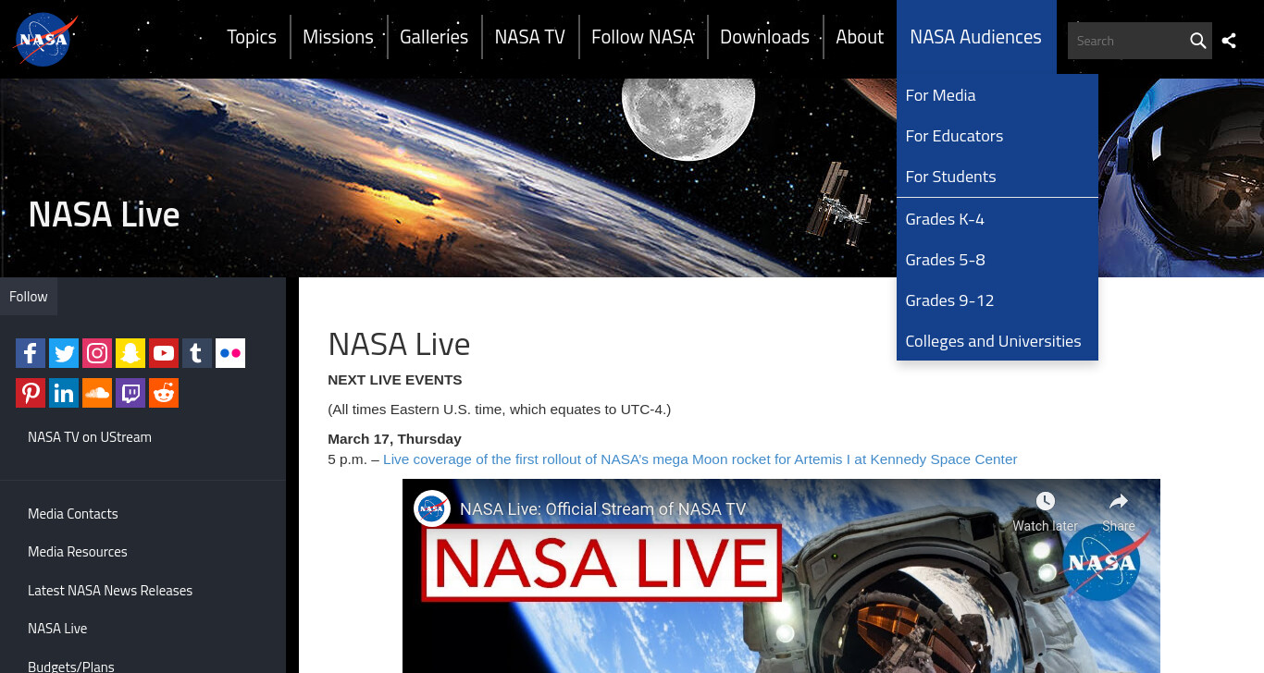
Task: Choose Colleges and Universities option
Action: click(998, 341)
